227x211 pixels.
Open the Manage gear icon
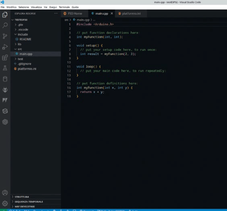(5, 203)
